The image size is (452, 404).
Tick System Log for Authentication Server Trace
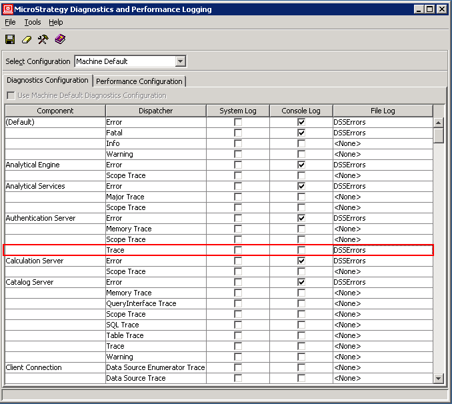pos(238,250)
